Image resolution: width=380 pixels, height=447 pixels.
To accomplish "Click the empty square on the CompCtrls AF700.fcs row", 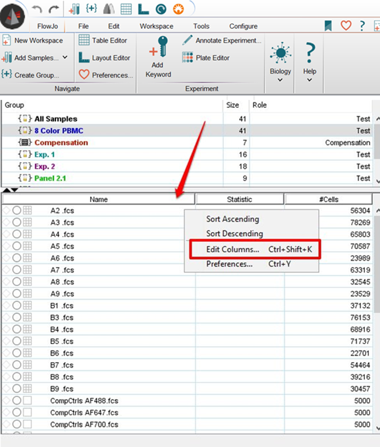I will [27, 424].
